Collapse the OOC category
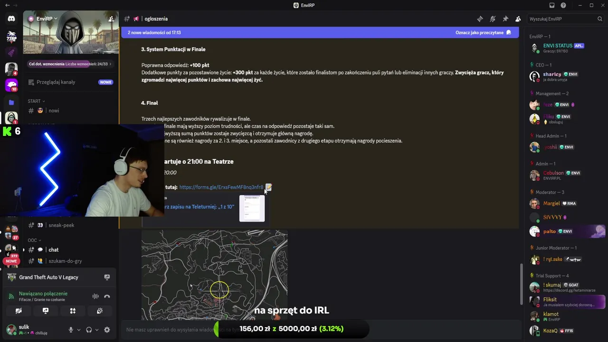 [x=34, y=240]
